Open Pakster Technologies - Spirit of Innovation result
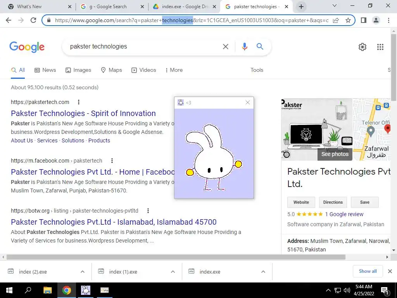397x298 pixels. tap(83, 113)
